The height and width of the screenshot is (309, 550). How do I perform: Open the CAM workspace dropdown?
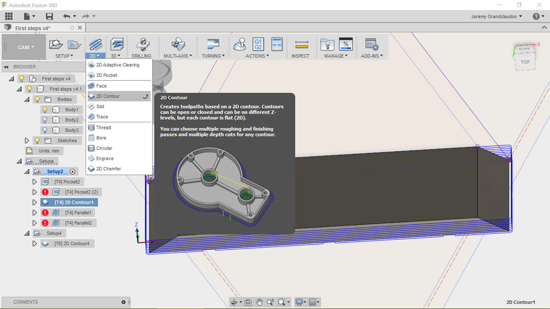[x=23, y=47]
